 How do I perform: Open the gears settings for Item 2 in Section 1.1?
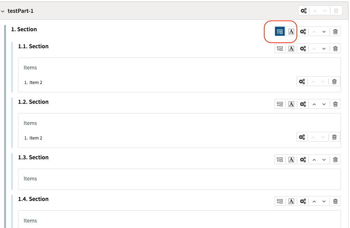[x=302, y=81]
